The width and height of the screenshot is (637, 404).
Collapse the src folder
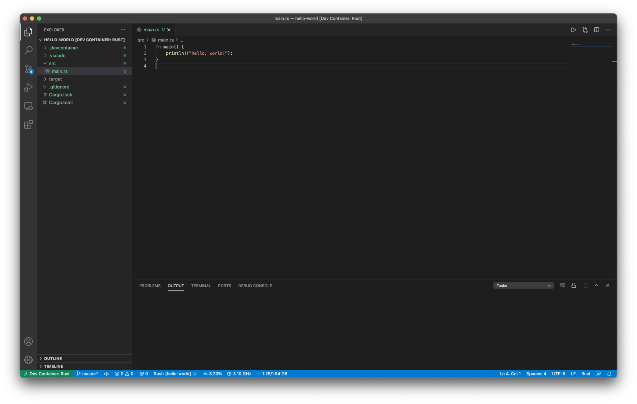click(52, 63)
